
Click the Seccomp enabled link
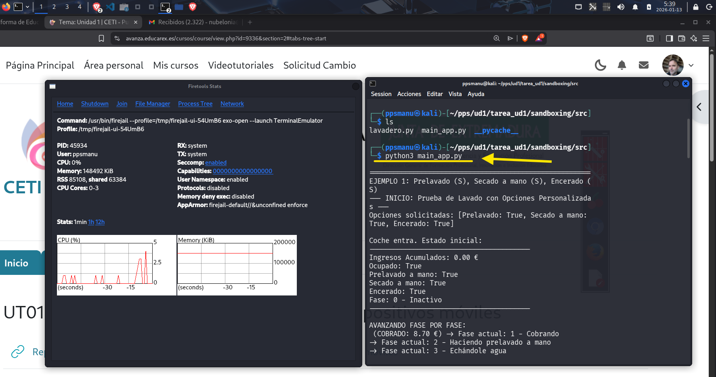coord(216,163)
